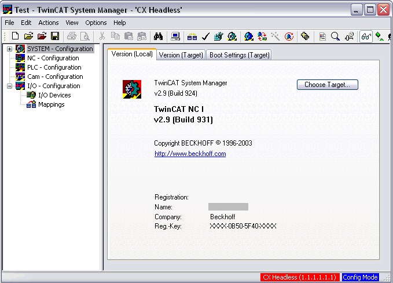Create a new configuration with the blank page icon
The width and height of the screenshot is (393, 283).
[15, 37]
